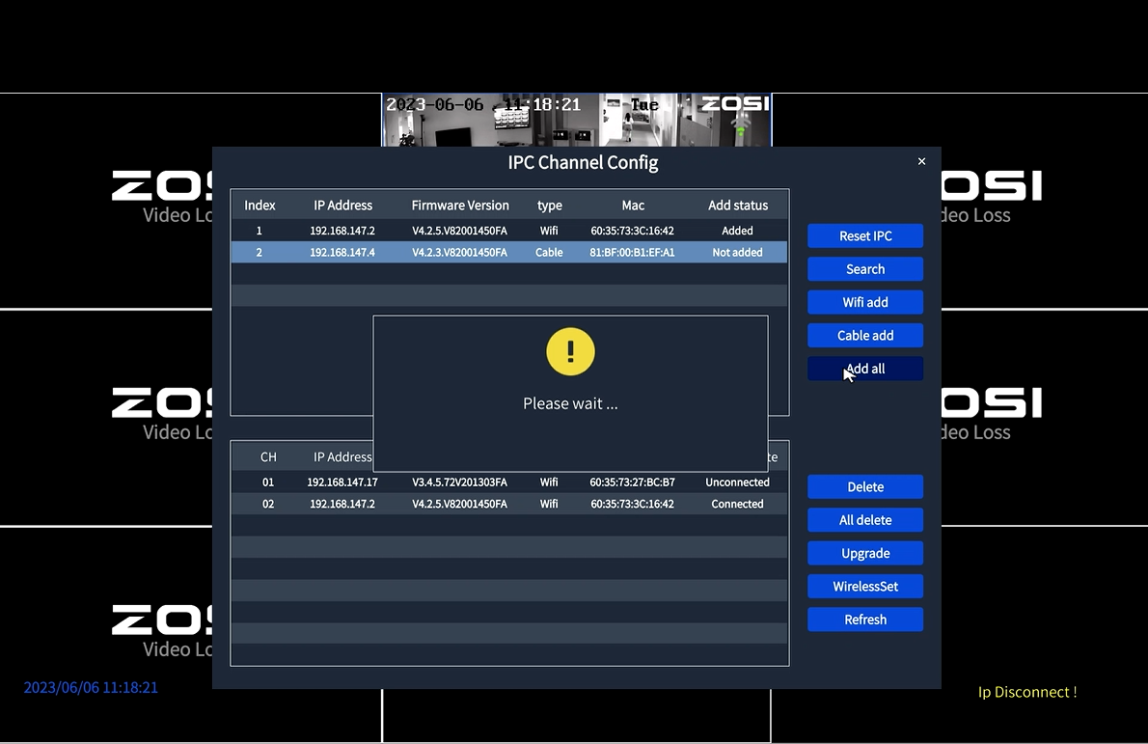The width and height of the screenshot is (1148, 744).
Task: Click the Firmware Version column header
Action: 460,205
